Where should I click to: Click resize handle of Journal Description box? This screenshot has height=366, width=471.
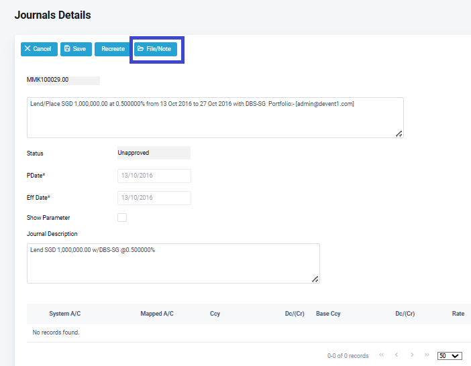point(315,279)
